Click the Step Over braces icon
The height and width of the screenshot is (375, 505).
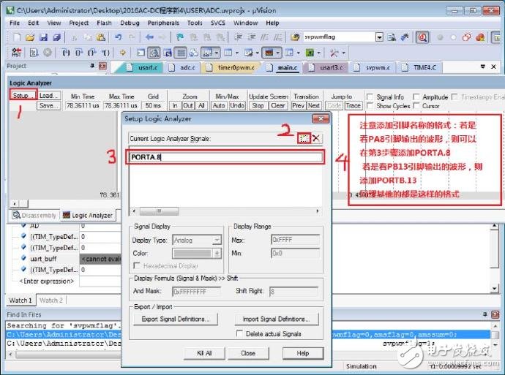(x=79, y=53)
